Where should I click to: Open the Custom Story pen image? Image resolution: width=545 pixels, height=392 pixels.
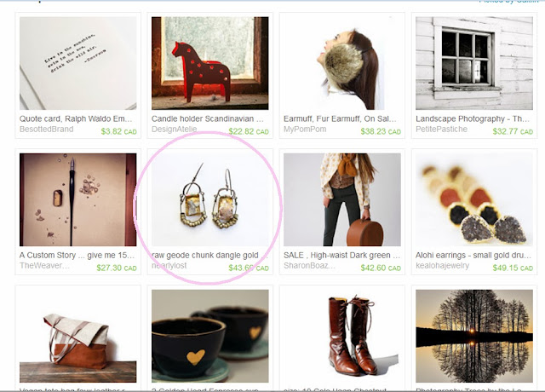click(x=77, y=199)
